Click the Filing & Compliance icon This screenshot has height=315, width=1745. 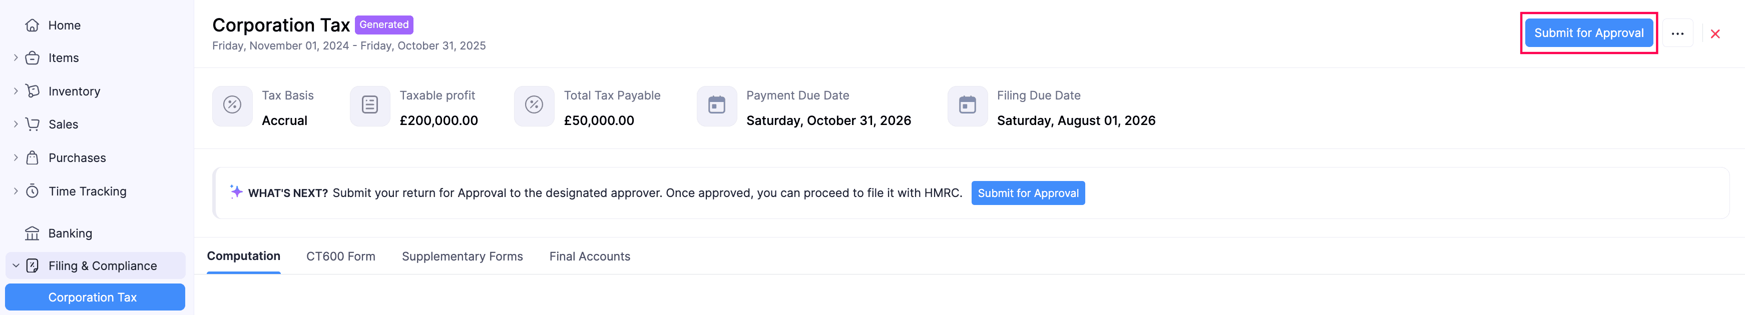tap(33, 265)
